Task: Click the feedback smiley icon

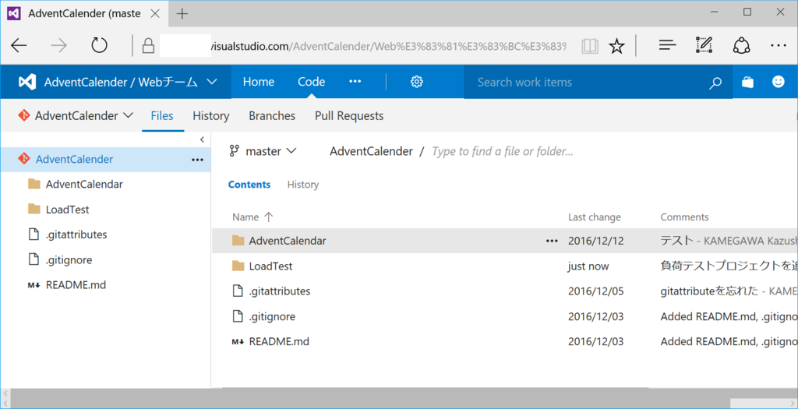Action: 779,81
